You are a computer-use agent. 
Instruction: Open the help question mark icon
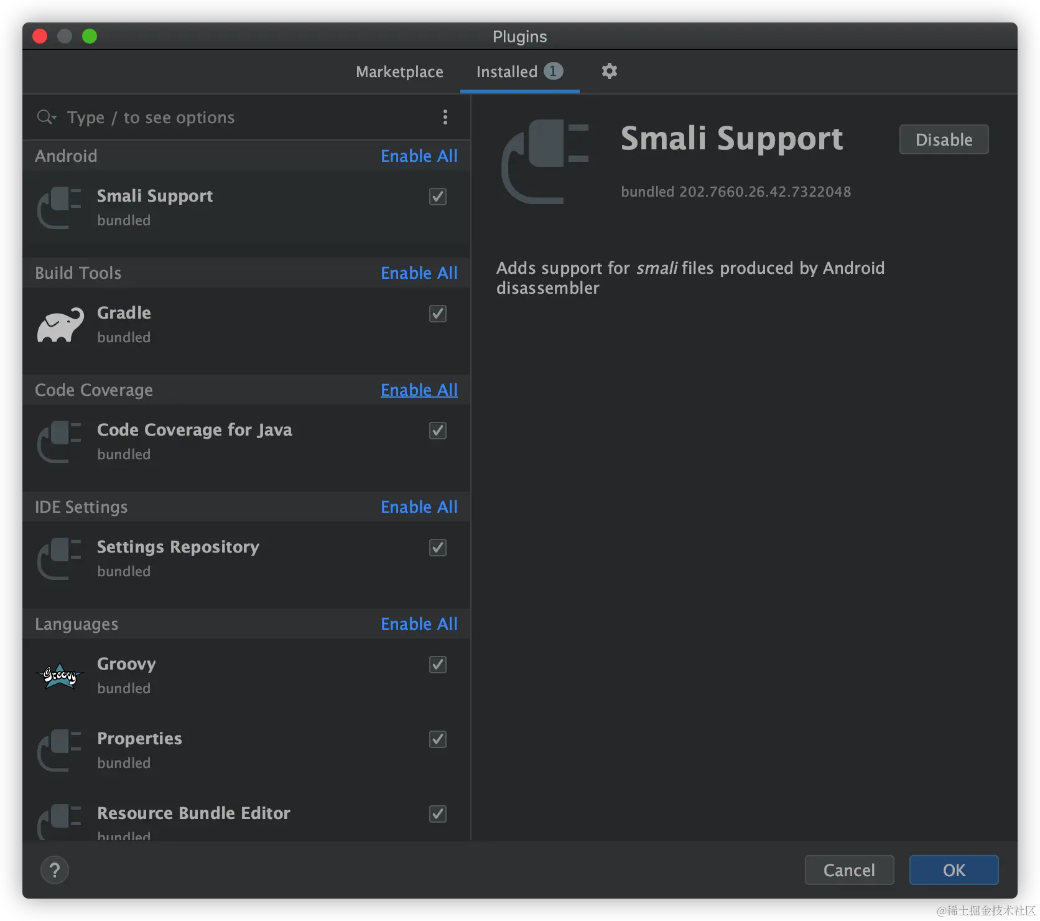coord(55,870)
